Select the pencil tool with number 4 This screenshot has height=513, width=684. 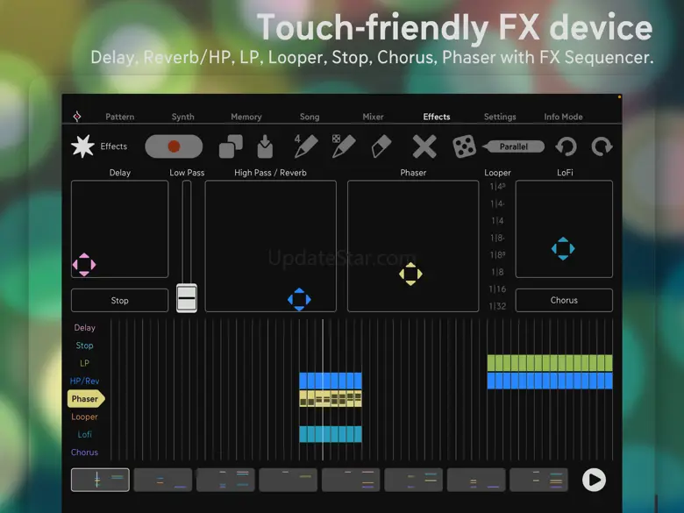305,146
